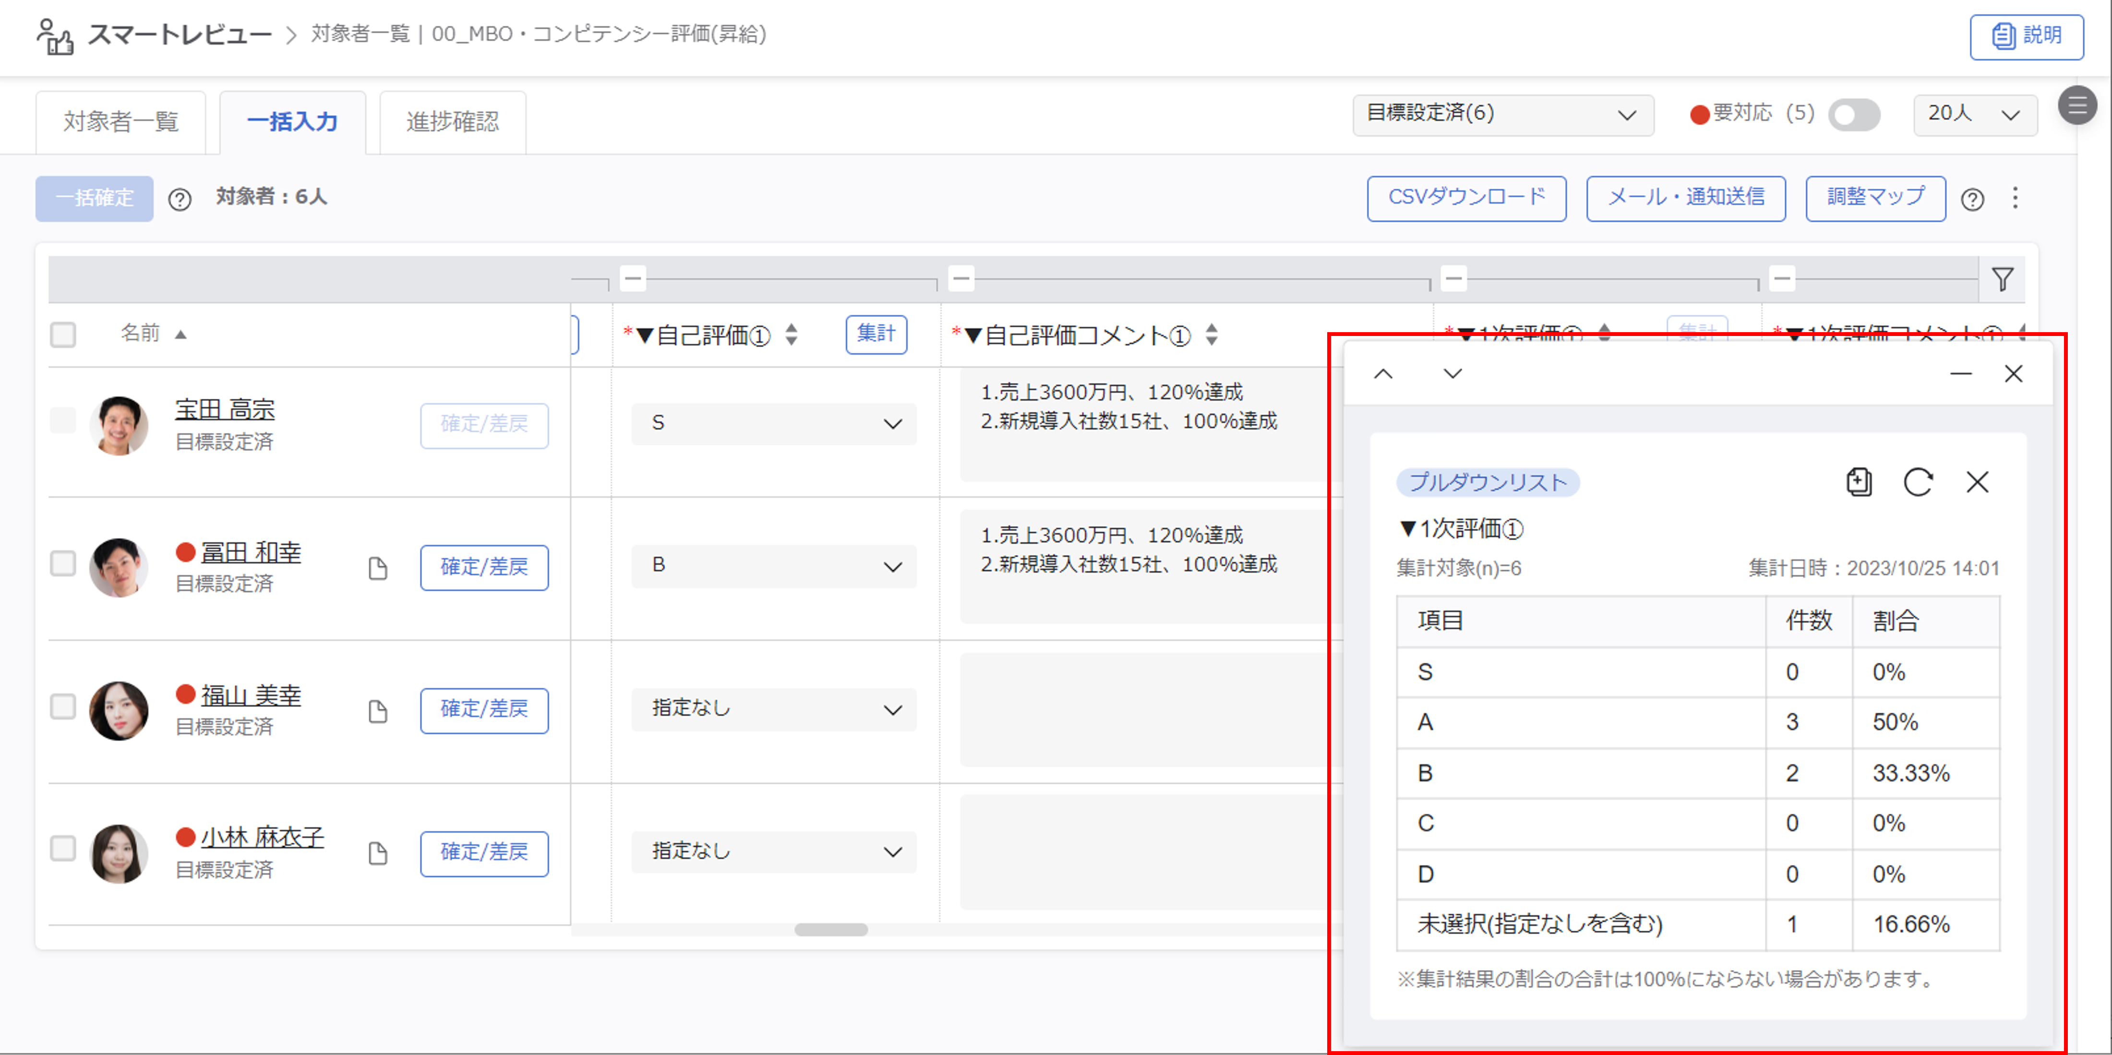
Task: Open the three-dot more options menu
Action: [2015, 198]
